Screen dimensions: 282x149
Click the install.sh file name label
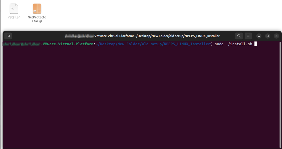click(x=14, y=17)
